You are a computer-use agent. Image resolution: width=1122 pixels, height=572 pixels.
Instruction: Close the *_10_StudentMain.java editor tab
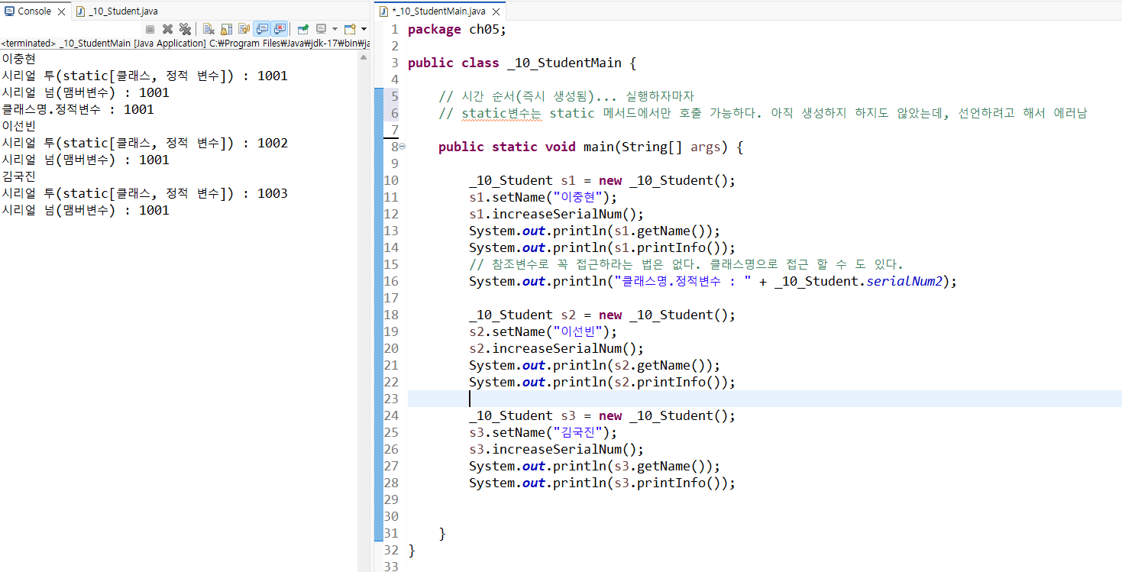[496, 11]
